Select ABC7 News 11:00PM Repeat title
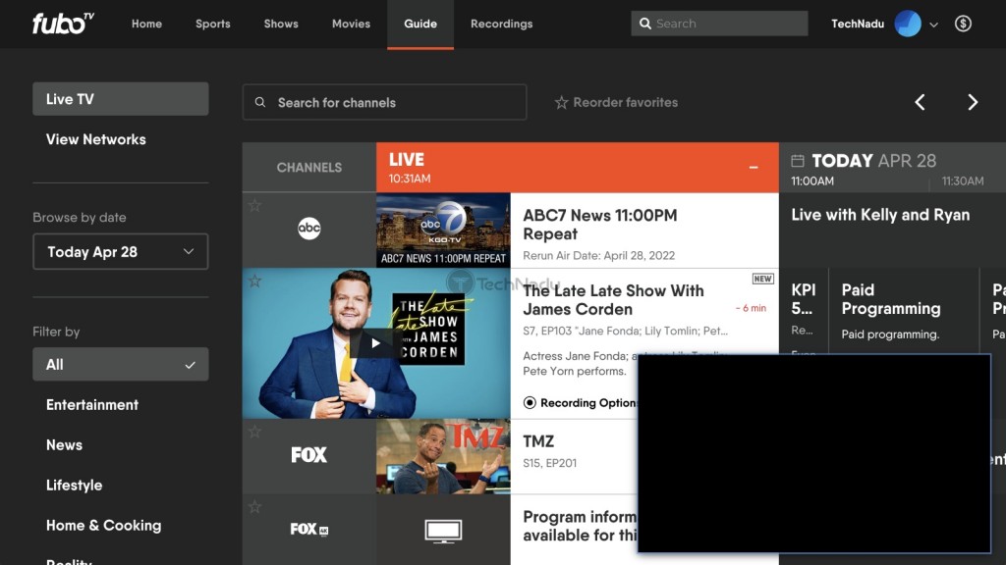The image size is (1006, 565). click(600, 225)
